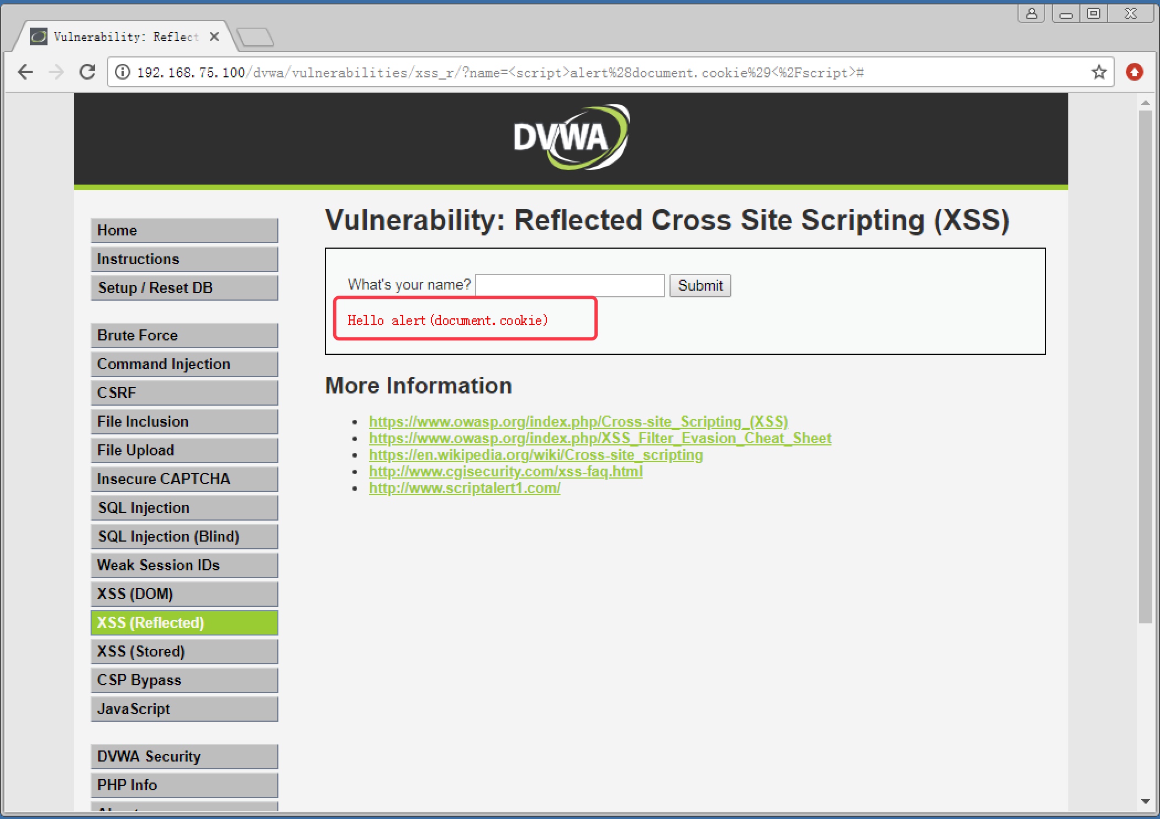The width and height of the screenshot is (1160, 819).
Task: Bookmark this page with star icon
Action: coord(1099,72)
